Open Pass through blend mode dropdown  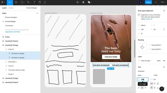click(146, 61)
